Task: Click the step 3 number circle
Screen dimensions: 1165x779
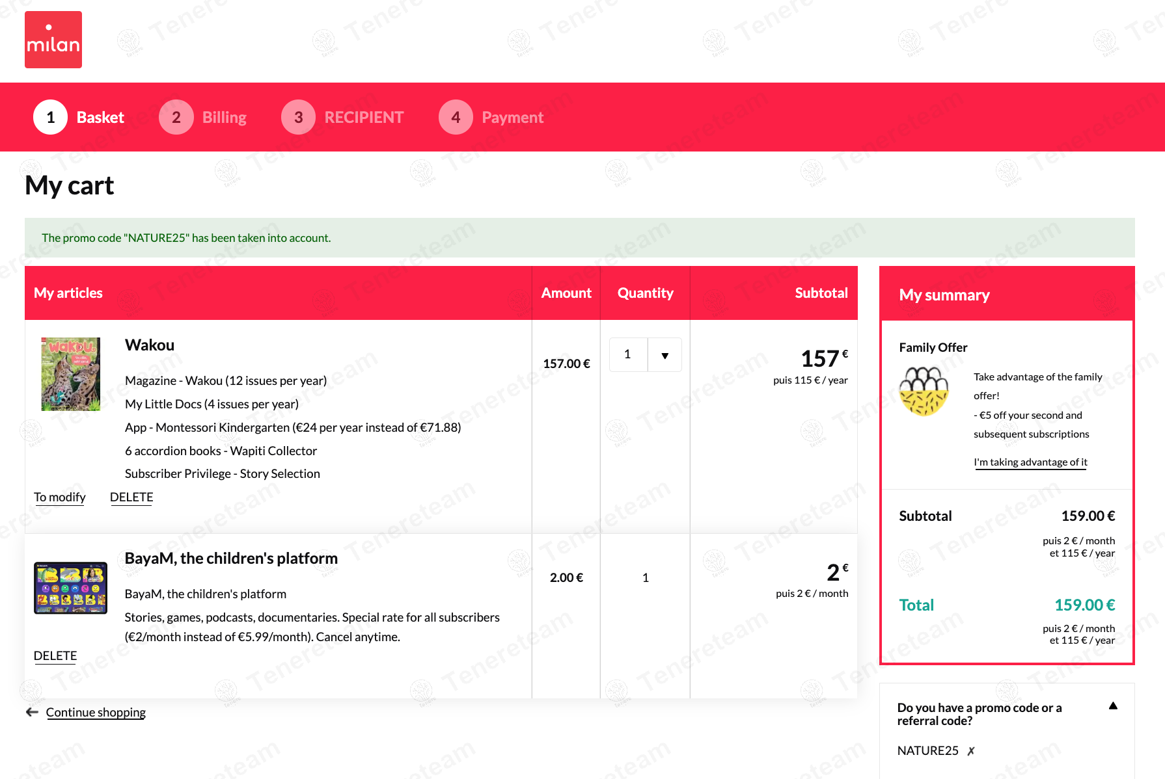Action: [x=299, y=117]
